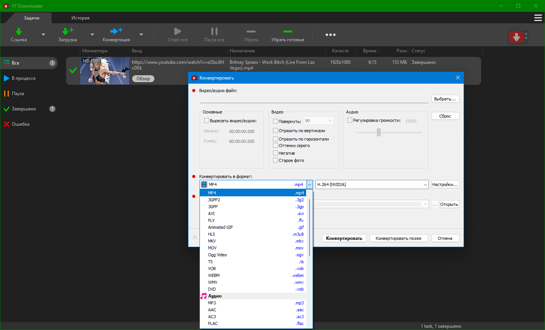Open dropdown arrow next to Конвертация
The height and width of the screenshot is (330, 545).
tap(141, 34)
